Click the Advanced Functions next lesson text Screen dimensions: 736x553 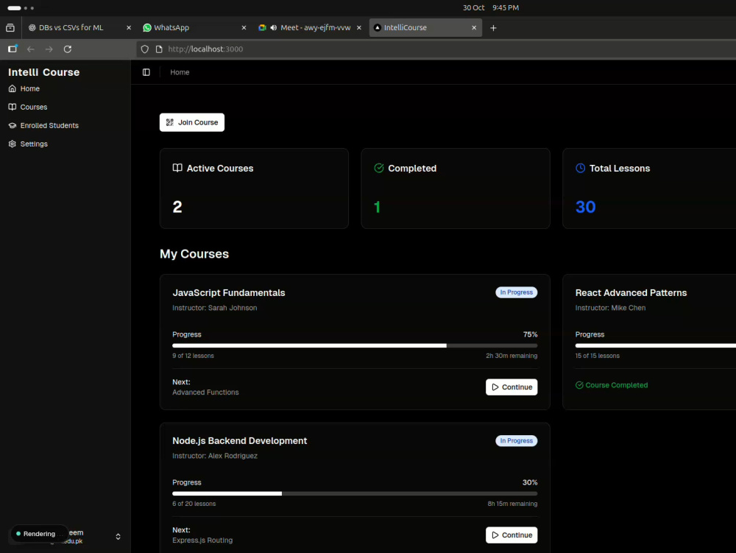(205, 392)
